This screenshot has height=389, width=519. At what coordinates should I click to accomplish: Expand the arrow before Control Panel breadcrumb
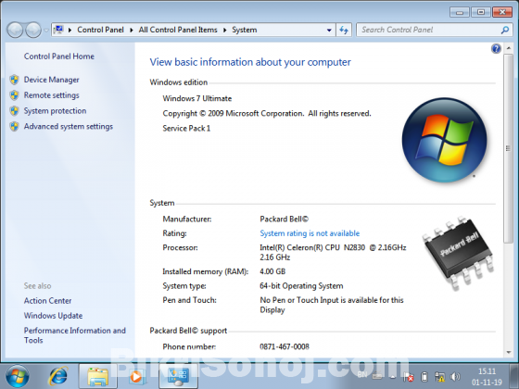[x=70, y=30]
